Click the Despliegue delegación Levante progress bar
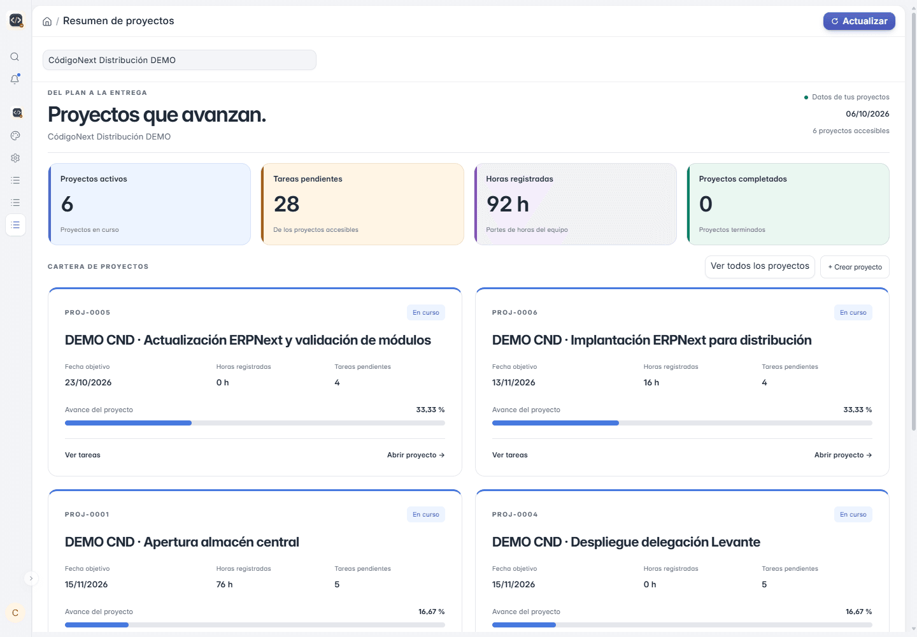 point(682,625)
